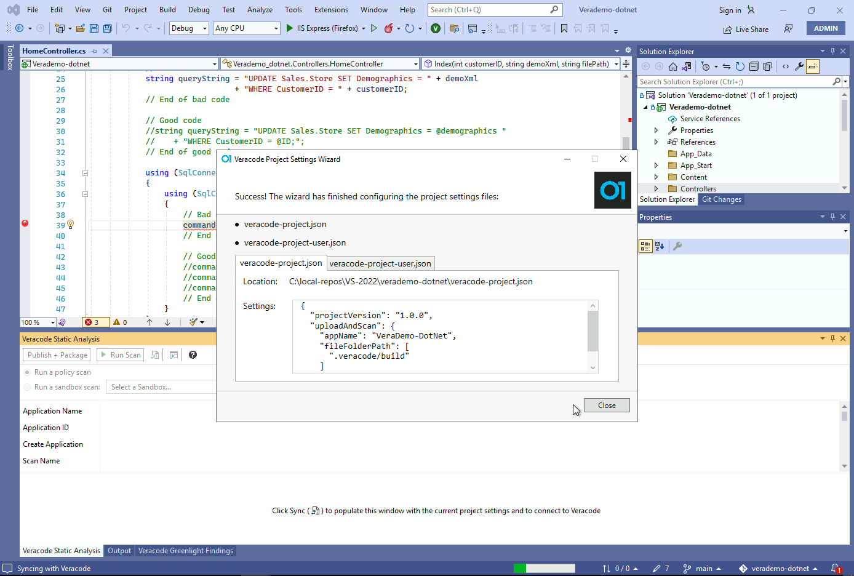Click the Run Scan button
854x576 pixels.
coord(120,355)
